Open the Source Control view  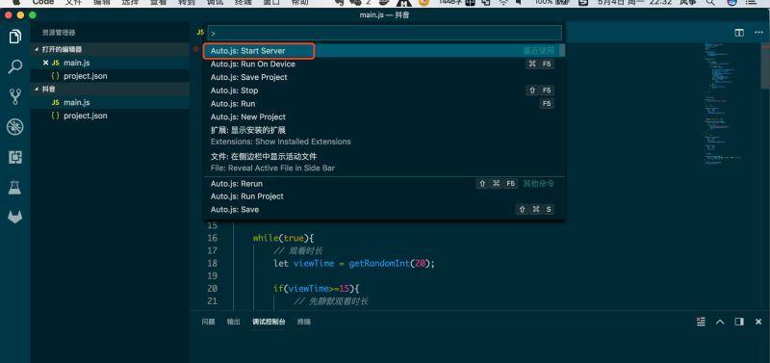(14, 96)
